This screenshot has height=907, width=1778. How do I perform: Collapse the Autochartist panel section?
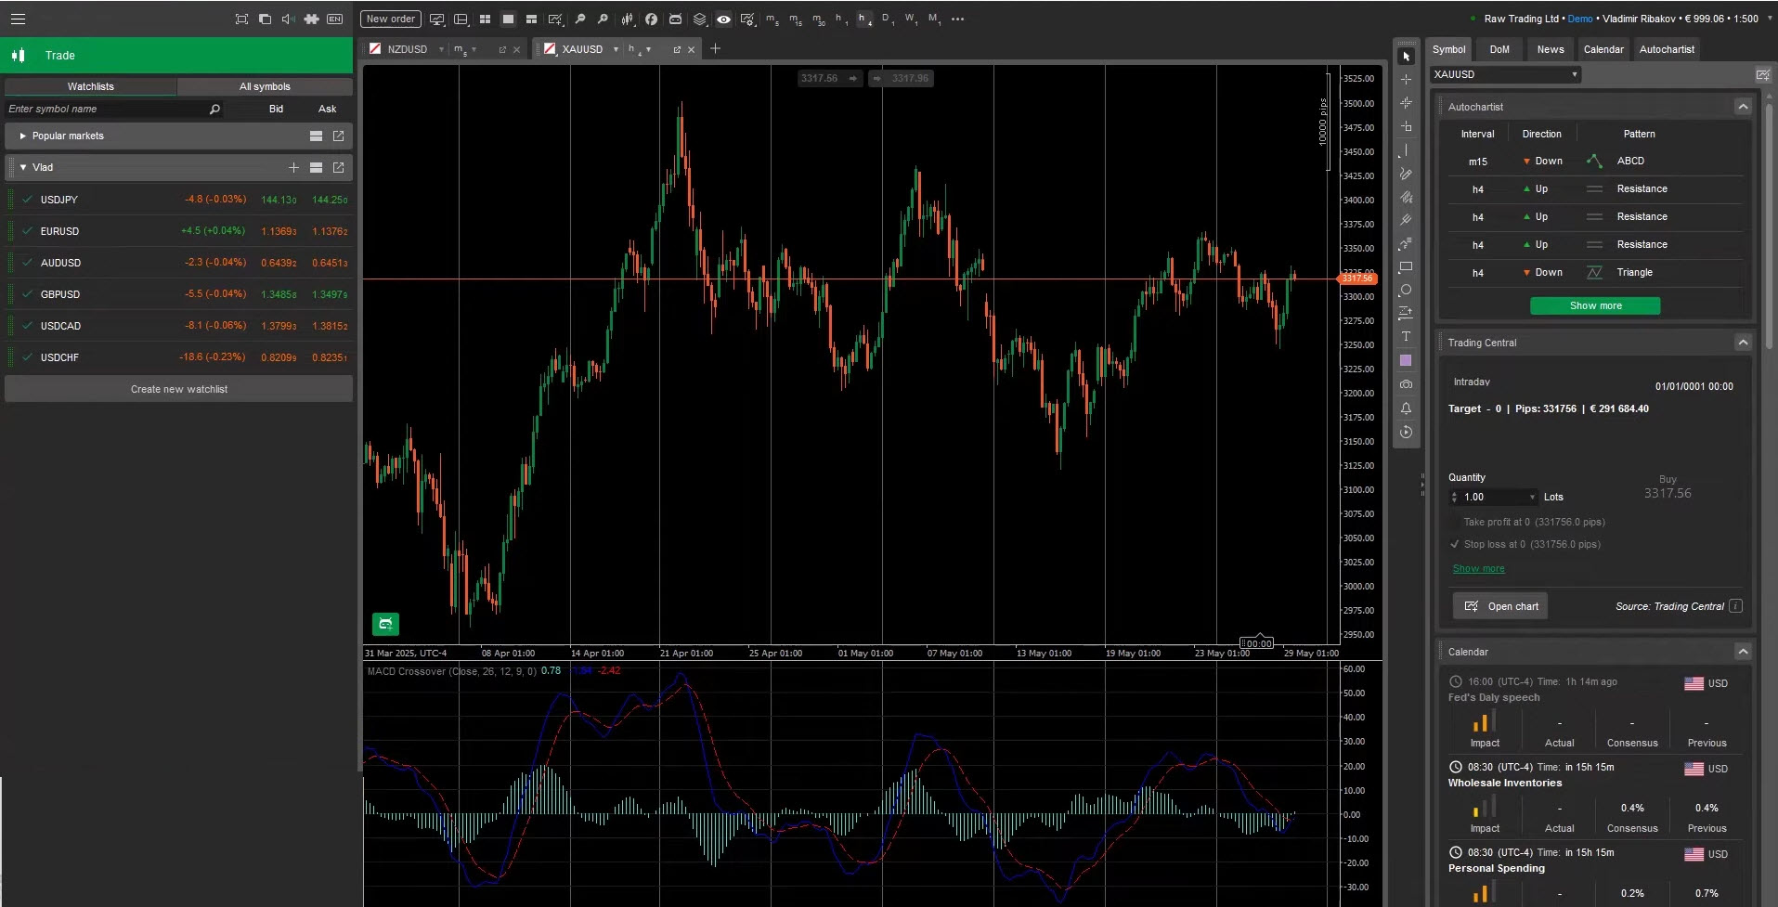pos(1743,107)
